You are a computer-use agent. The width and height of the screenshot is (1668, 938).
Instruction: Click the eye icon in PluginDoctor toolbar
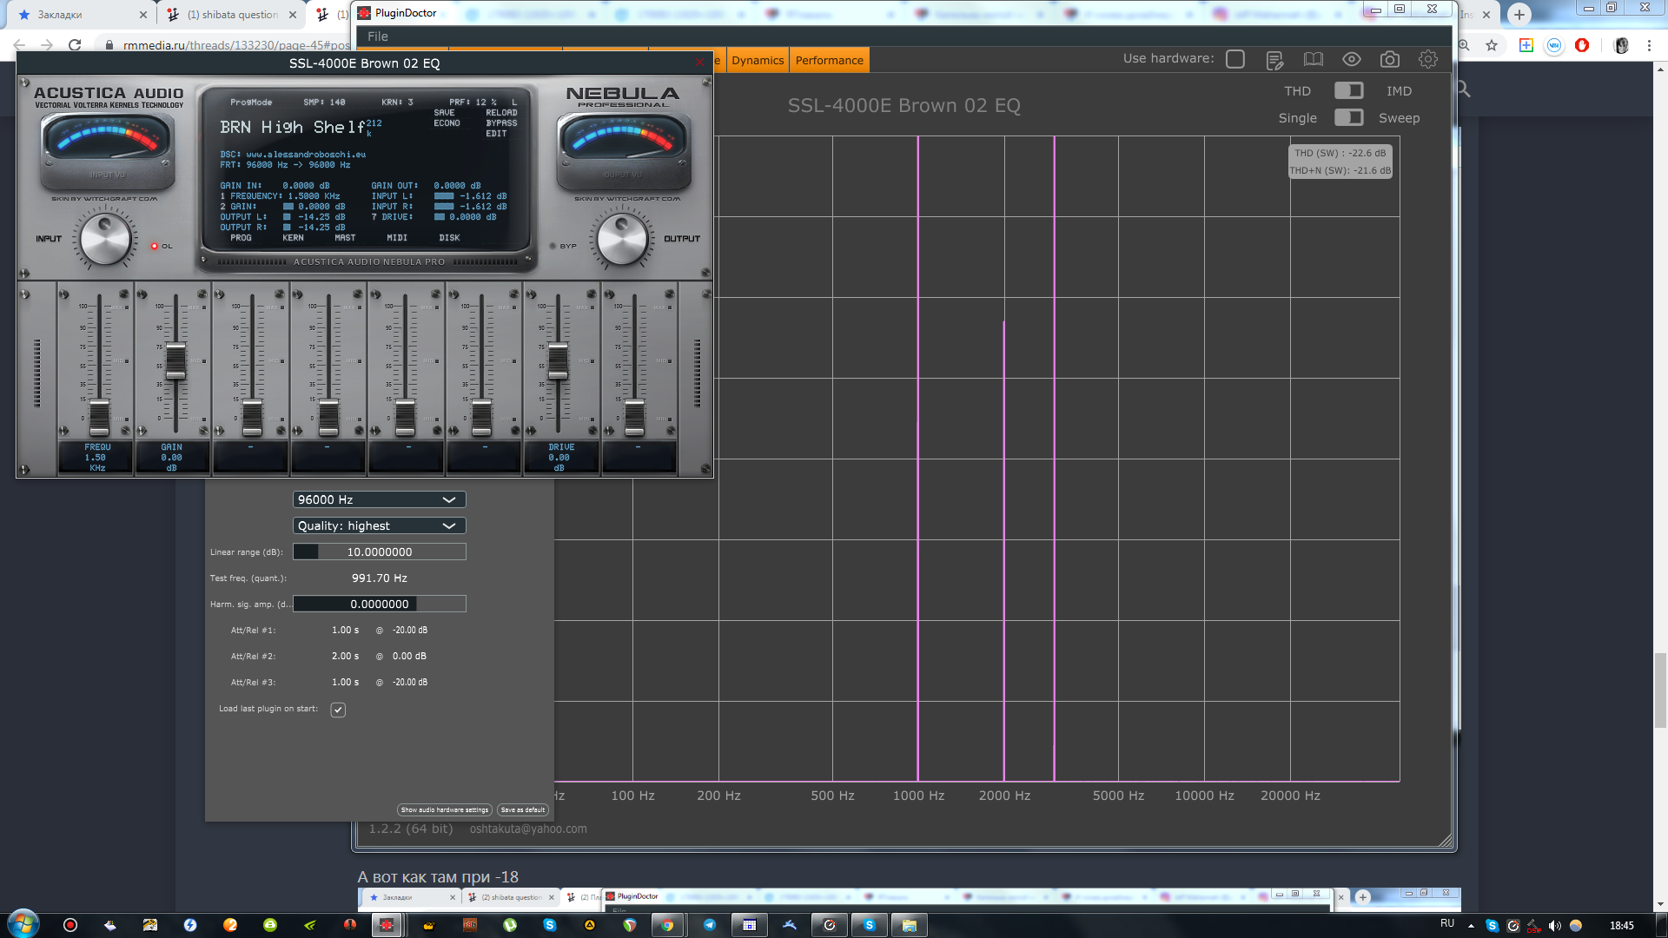tap(1352, 59)
